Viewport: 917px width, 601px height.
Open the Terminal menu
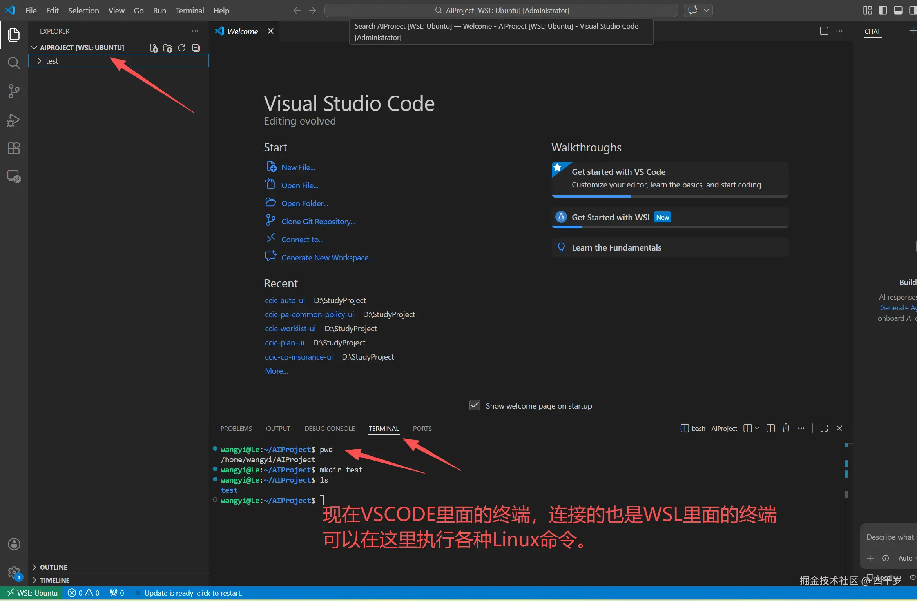pos(190,11)
